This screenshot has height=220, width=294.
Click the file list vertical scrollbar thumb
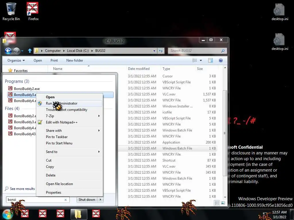point(225,133)
